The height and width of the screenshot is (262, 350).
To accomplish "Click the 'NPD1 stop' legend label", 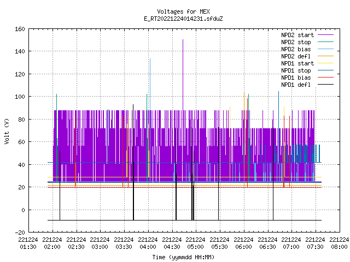I will coord(296,70).
